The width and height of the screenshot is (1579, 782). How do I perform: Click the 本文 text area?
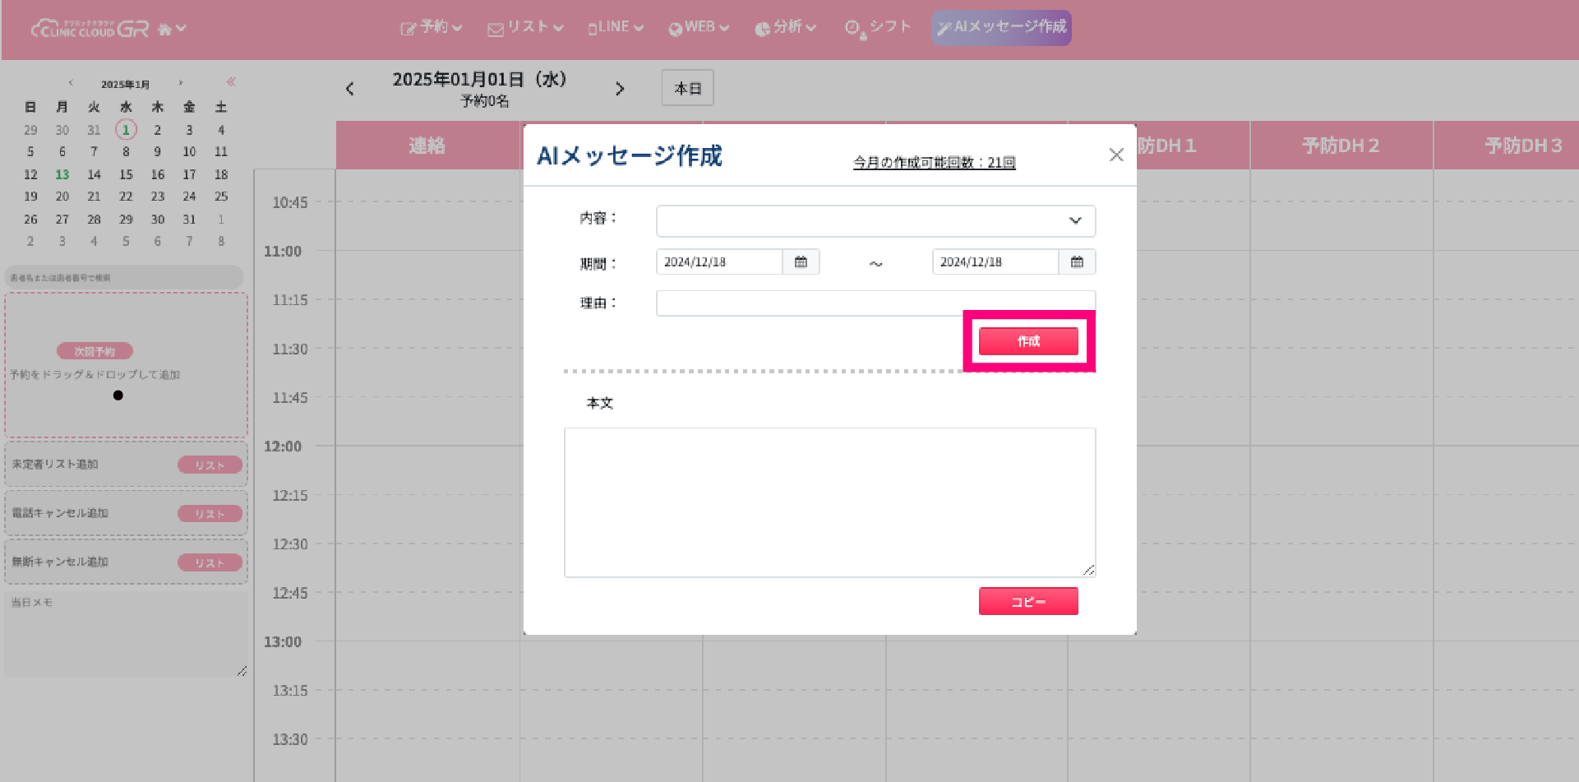(x=829, y=502)
